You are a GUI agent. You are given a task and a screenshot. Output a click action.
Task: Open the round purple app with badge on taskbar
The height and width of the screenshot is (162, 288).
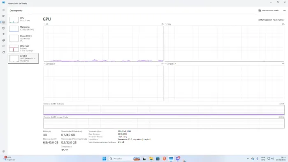click(x=178, y=158)
